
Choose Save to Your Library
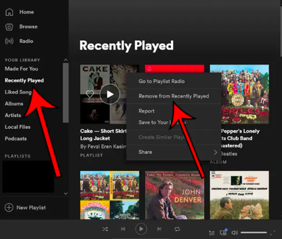(162, 122)
